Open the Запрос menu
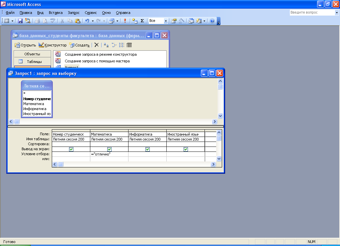Viewport: 340px width, 246px height. point(74,13)
